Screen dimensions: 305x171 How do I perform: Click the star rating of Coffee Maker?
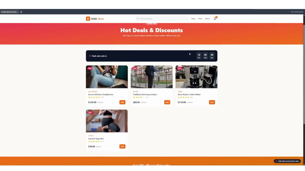pyautogui.click(x=183, y=97)
